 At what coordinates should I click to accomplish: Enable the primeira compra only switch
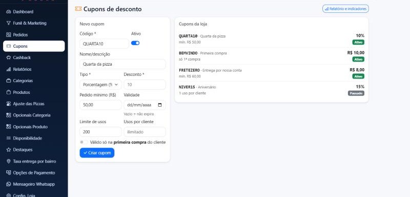coord(84,142)
